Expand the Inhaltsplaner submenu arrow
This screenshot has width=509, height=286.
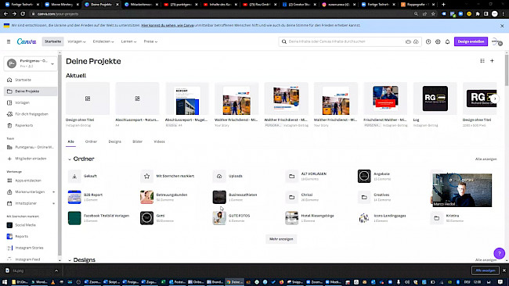(x=53, y=203)
